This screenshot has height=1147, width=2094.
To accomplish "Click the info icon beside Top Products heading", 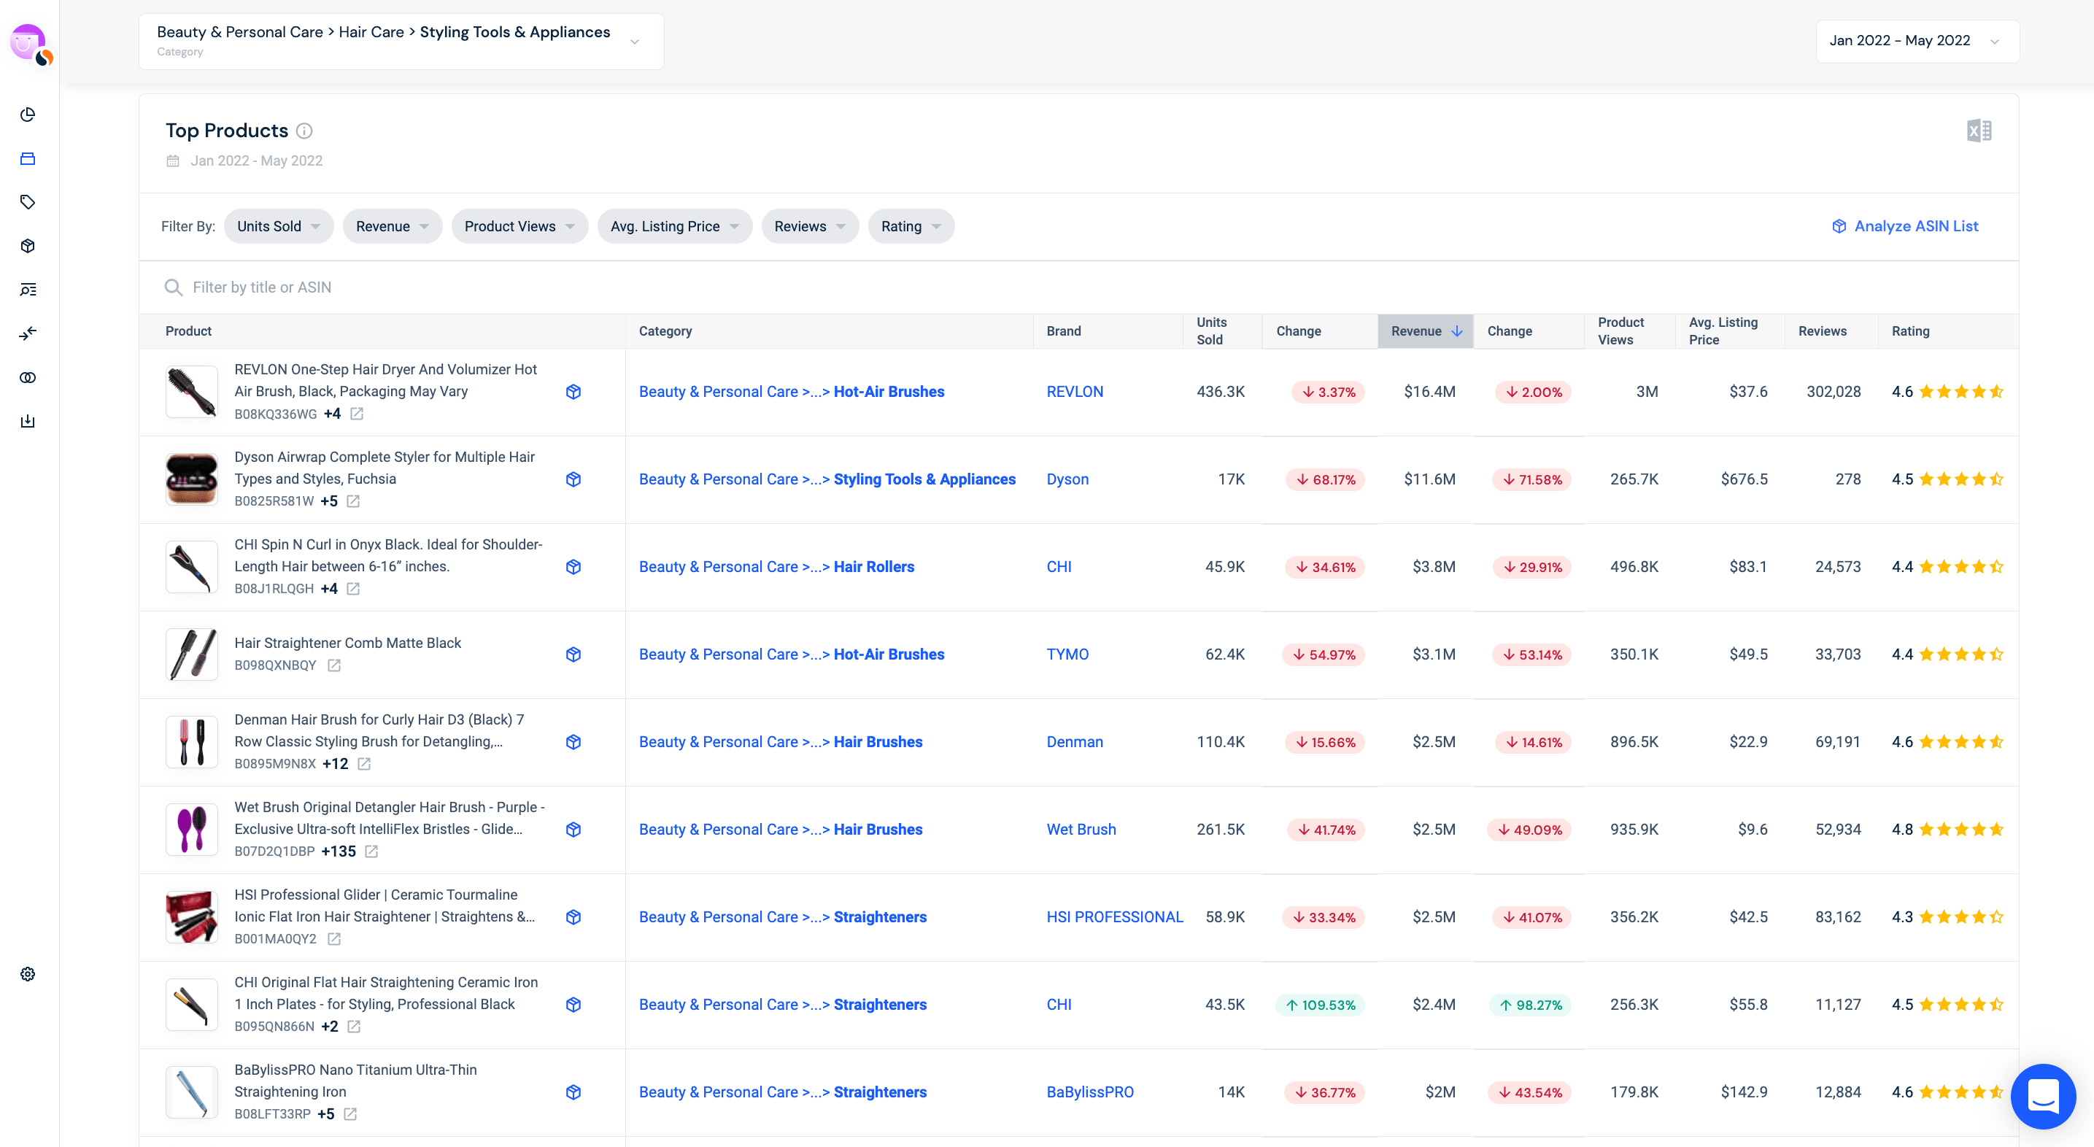I will pyautogui.click(x=305, y=131).
